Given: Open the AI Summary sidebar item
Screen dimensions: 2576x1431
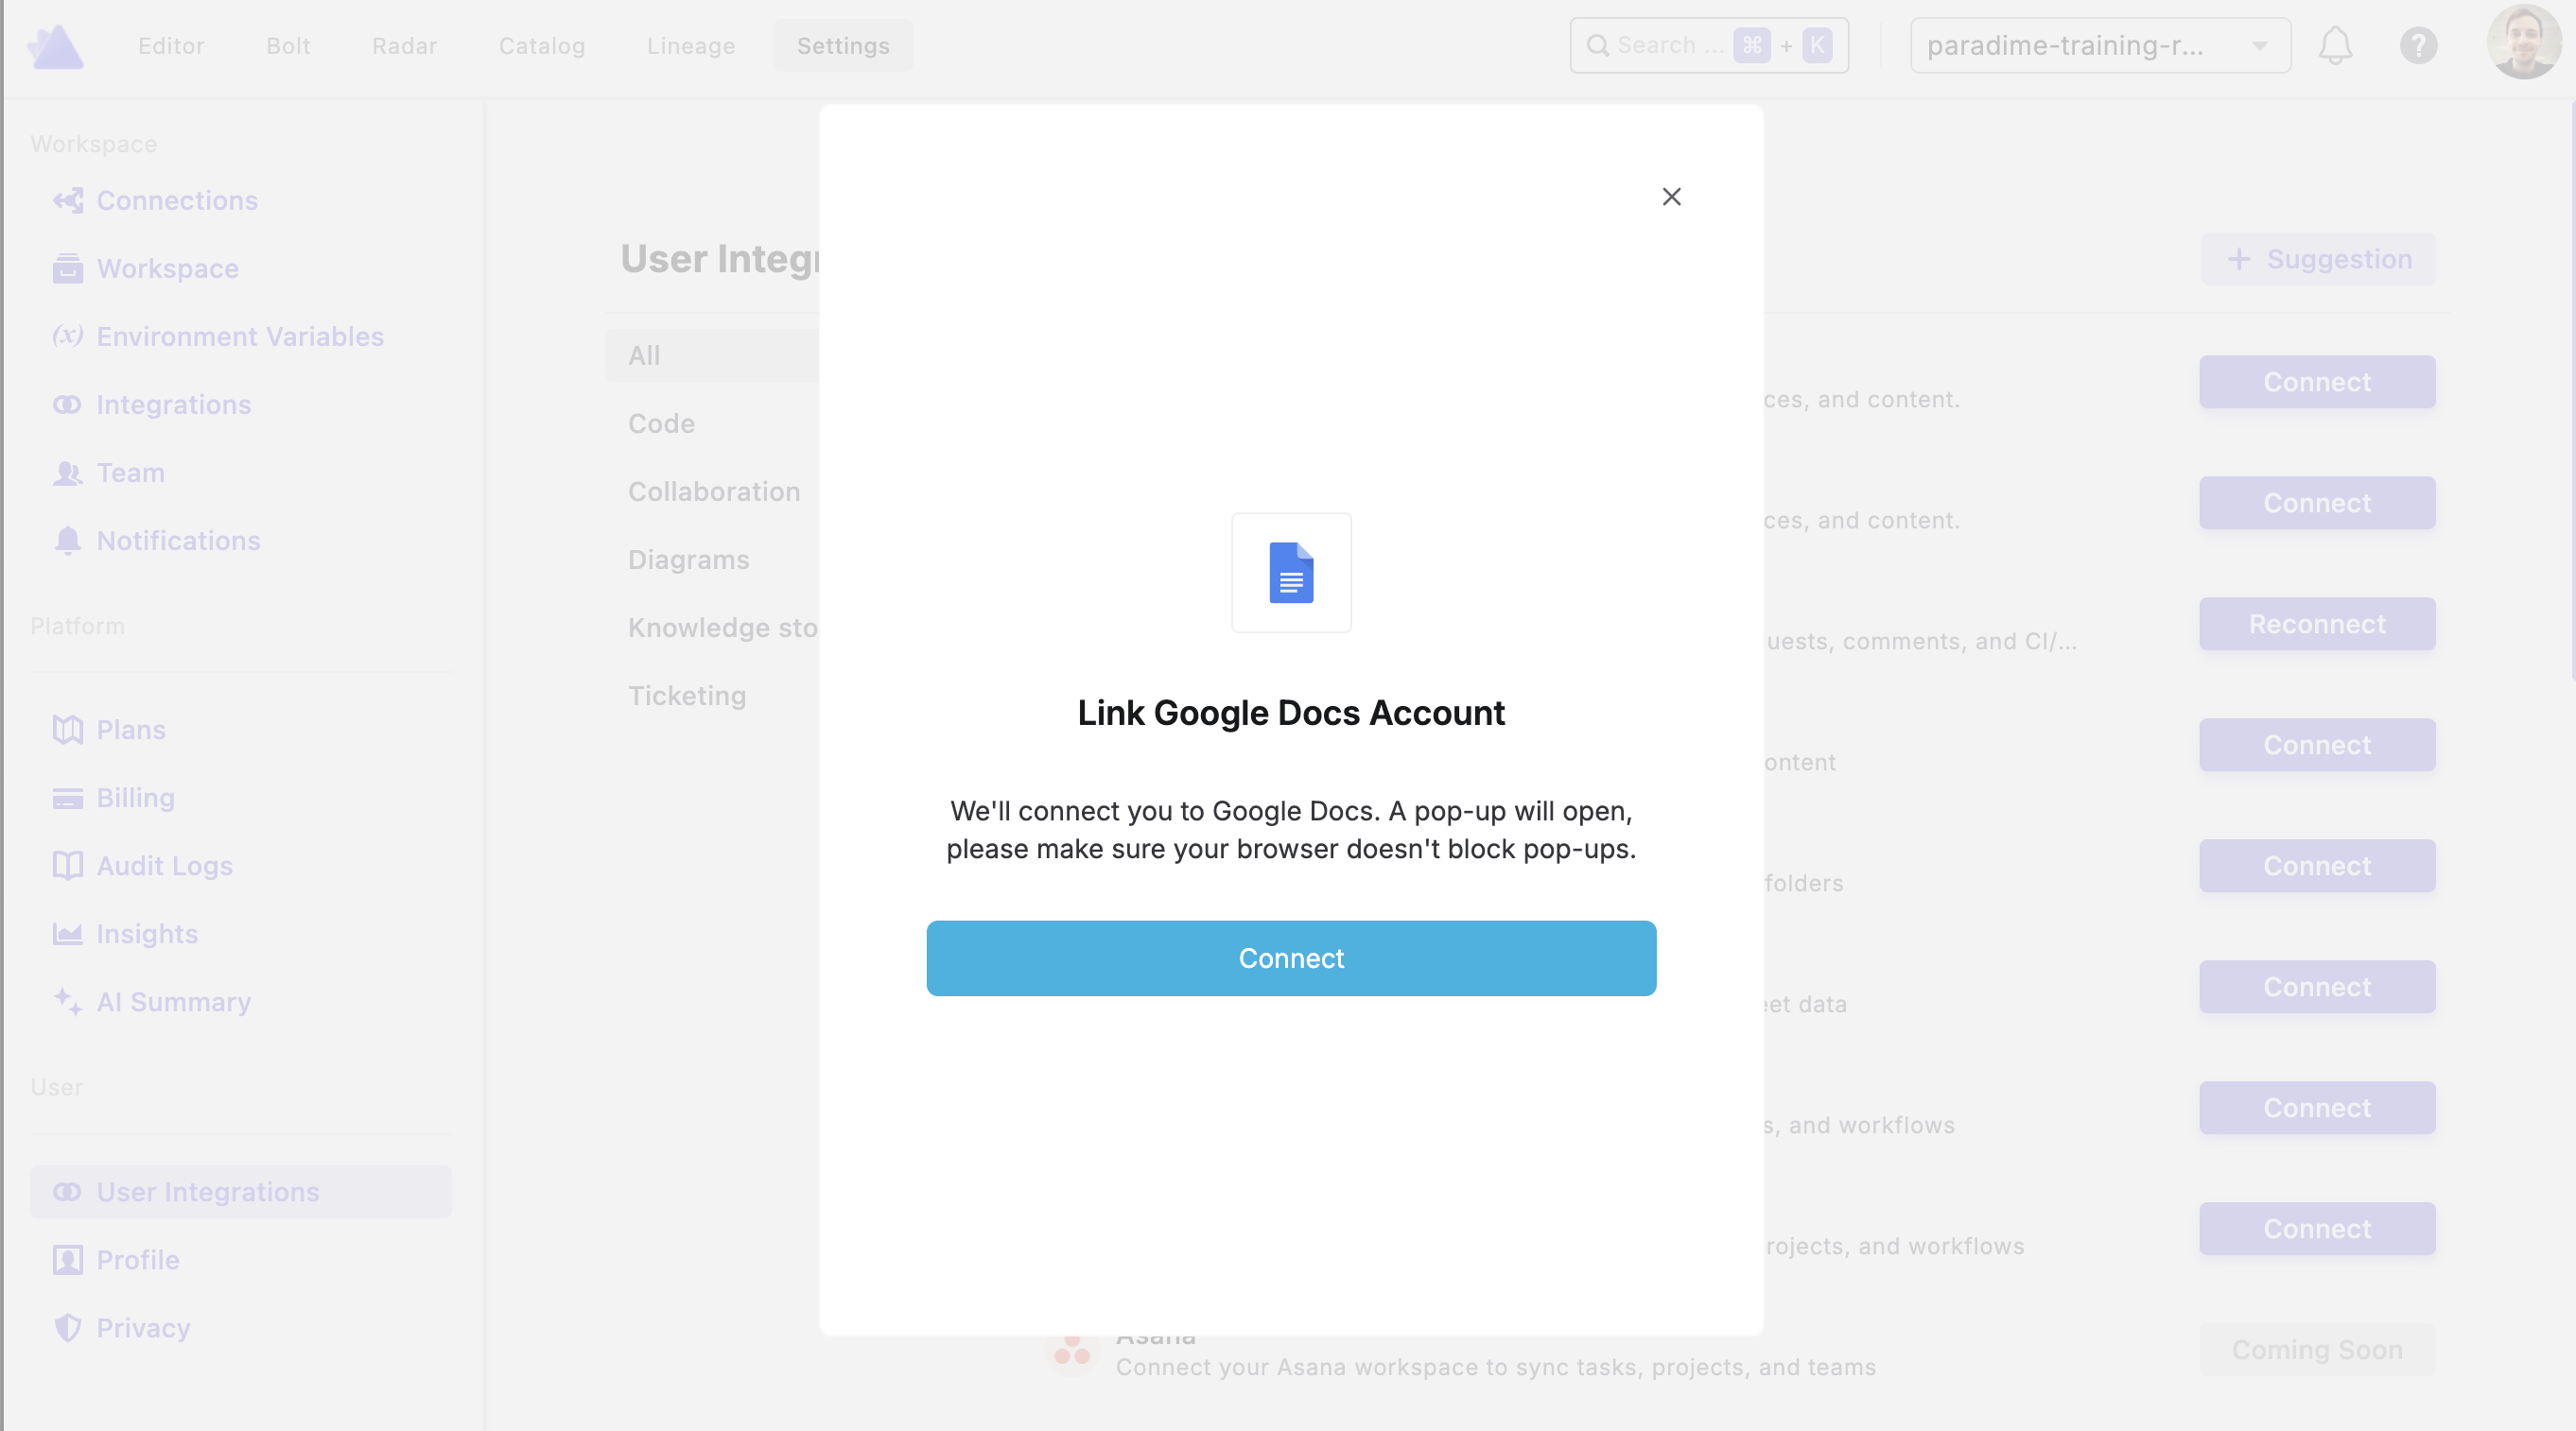Looking at the screenshot, I should pos(173,1001).
